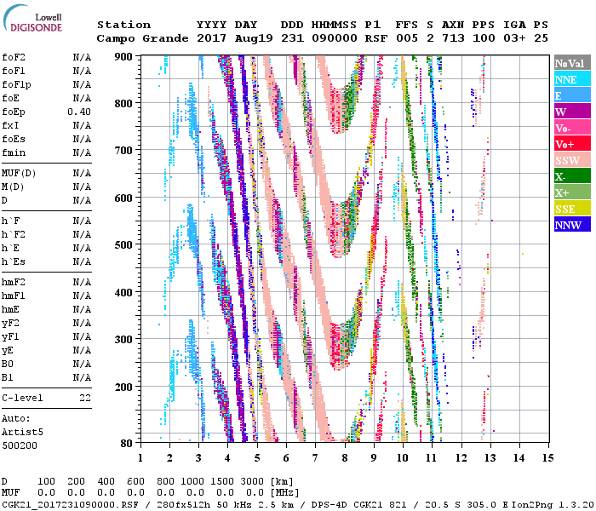Select the Vo- pink legend swatch

pyautogui.click(x=572, y=128)
